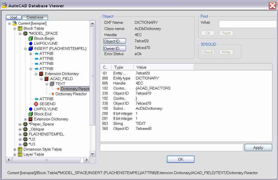Viewport: 278px width, 180px height.
Task: Click the TEXT field node icon
Action: tap(52, 84)
